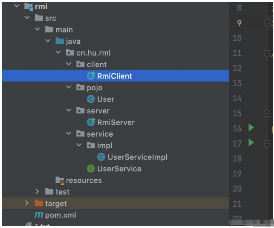
Task: Select the cn.hu.rmi package label
Action: point(93,53)
